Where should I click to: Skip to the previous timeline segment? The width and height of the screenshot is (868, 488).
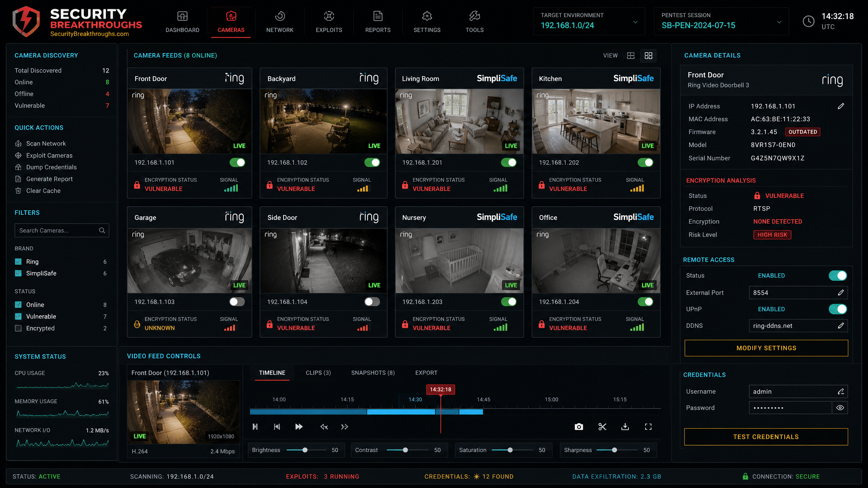[x=277, y=427]
